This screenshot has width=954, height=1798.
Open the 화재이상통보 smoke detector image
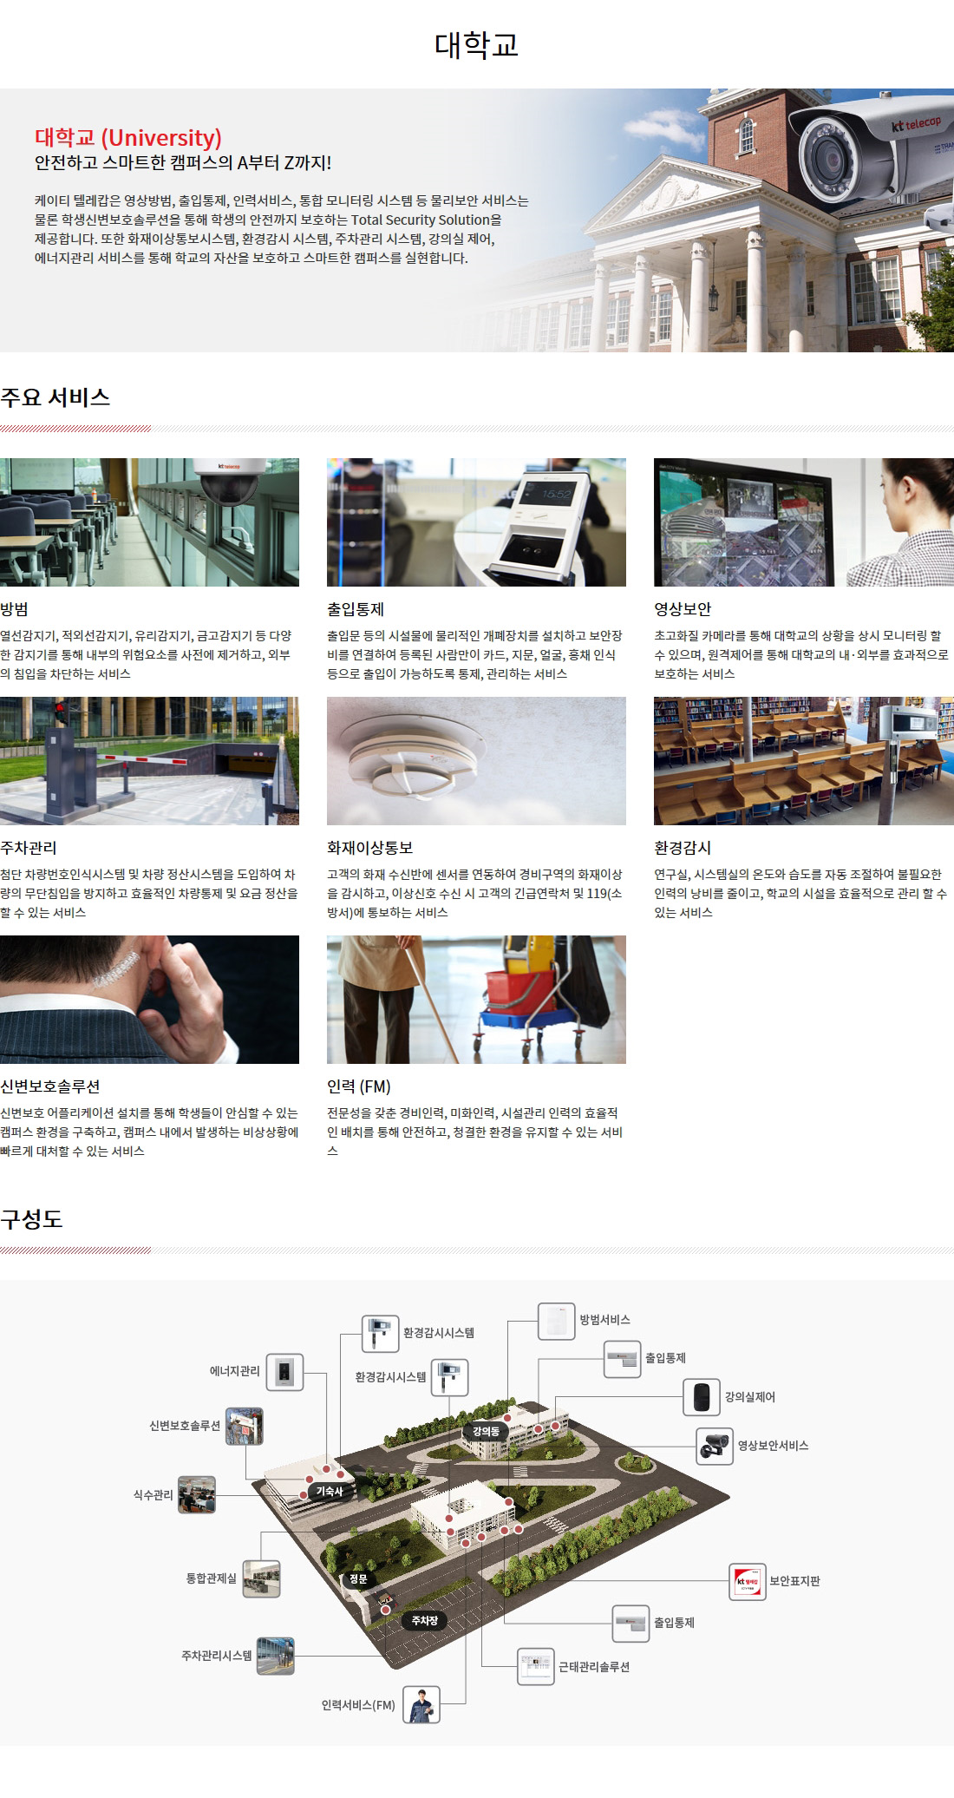tap(476, 760)
